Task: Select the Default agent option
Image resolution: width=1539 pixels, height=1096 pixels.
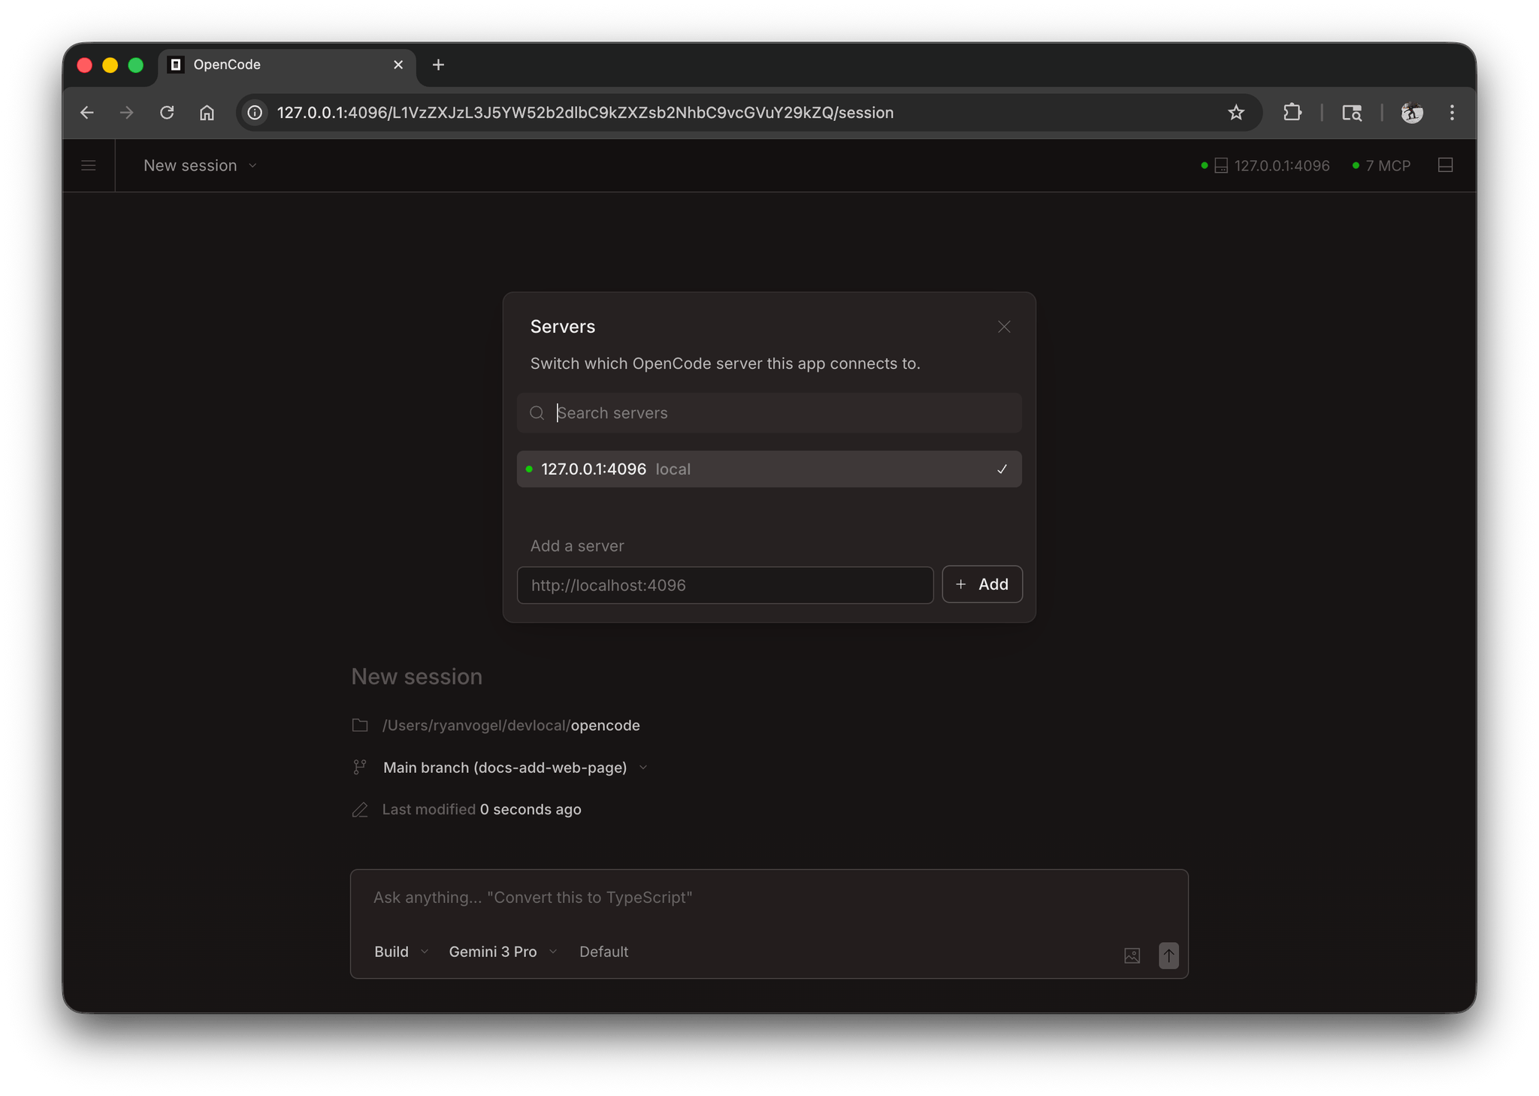Action: [603, 952]
